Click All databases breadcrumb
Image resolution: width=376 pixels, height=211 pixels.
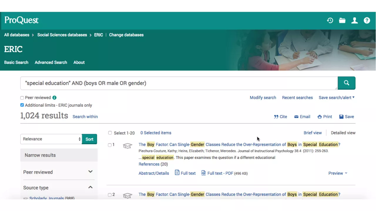click(x=17, y=35)
